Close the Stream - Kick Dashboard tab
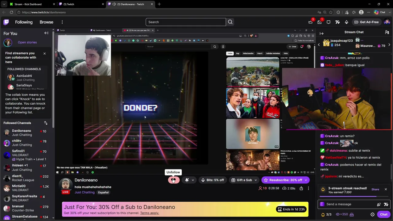 [x=54, y=4]
